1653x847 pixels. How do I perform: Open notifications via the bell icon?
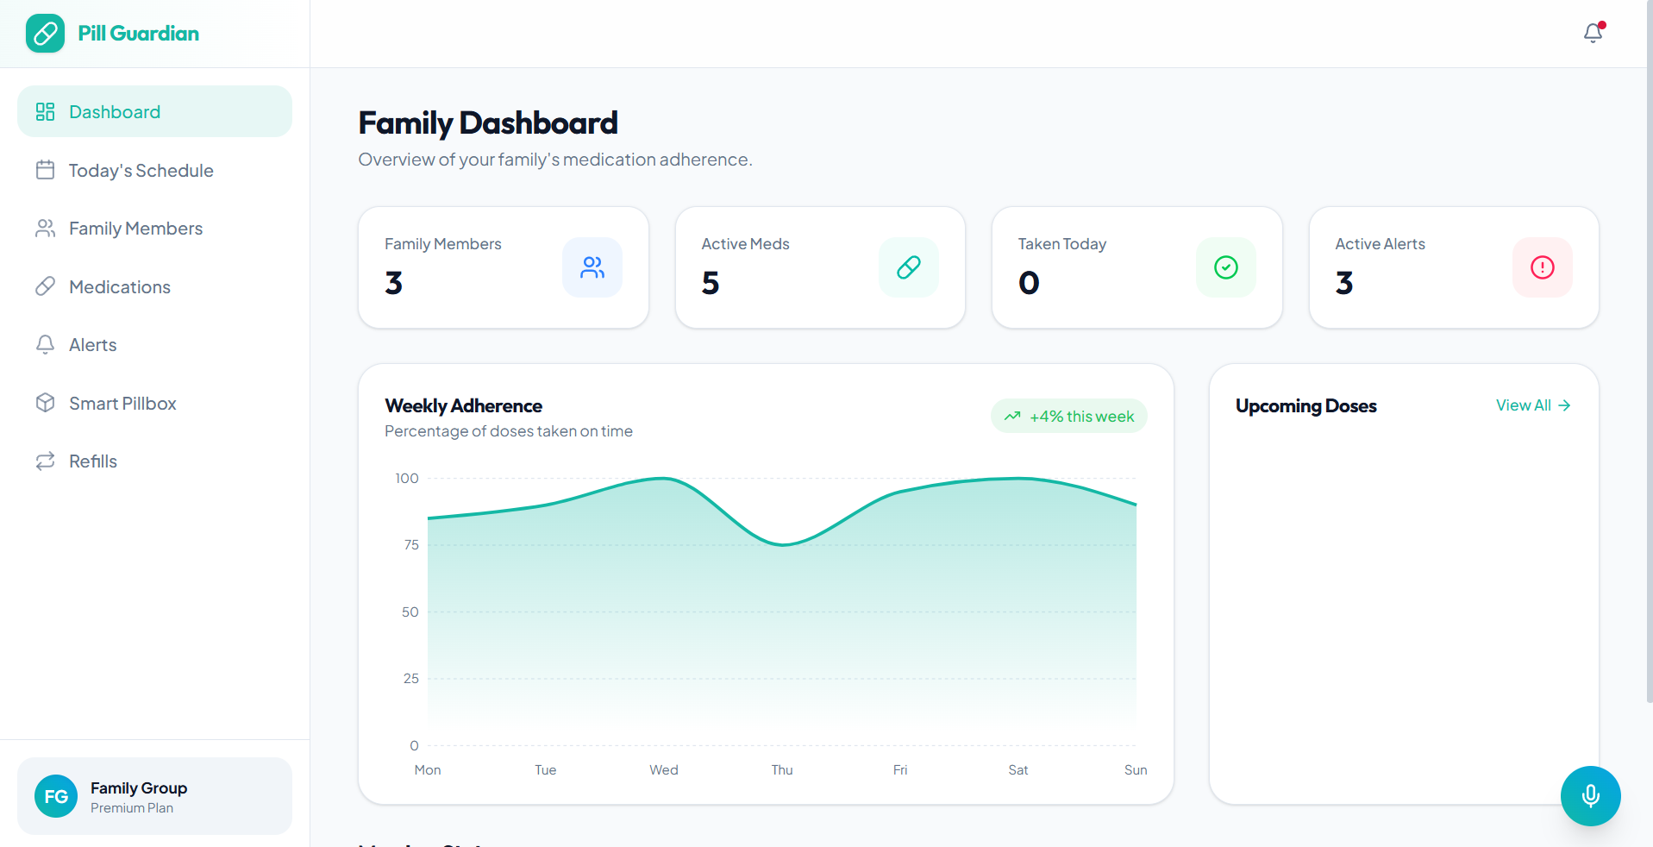click(1593, 33)
